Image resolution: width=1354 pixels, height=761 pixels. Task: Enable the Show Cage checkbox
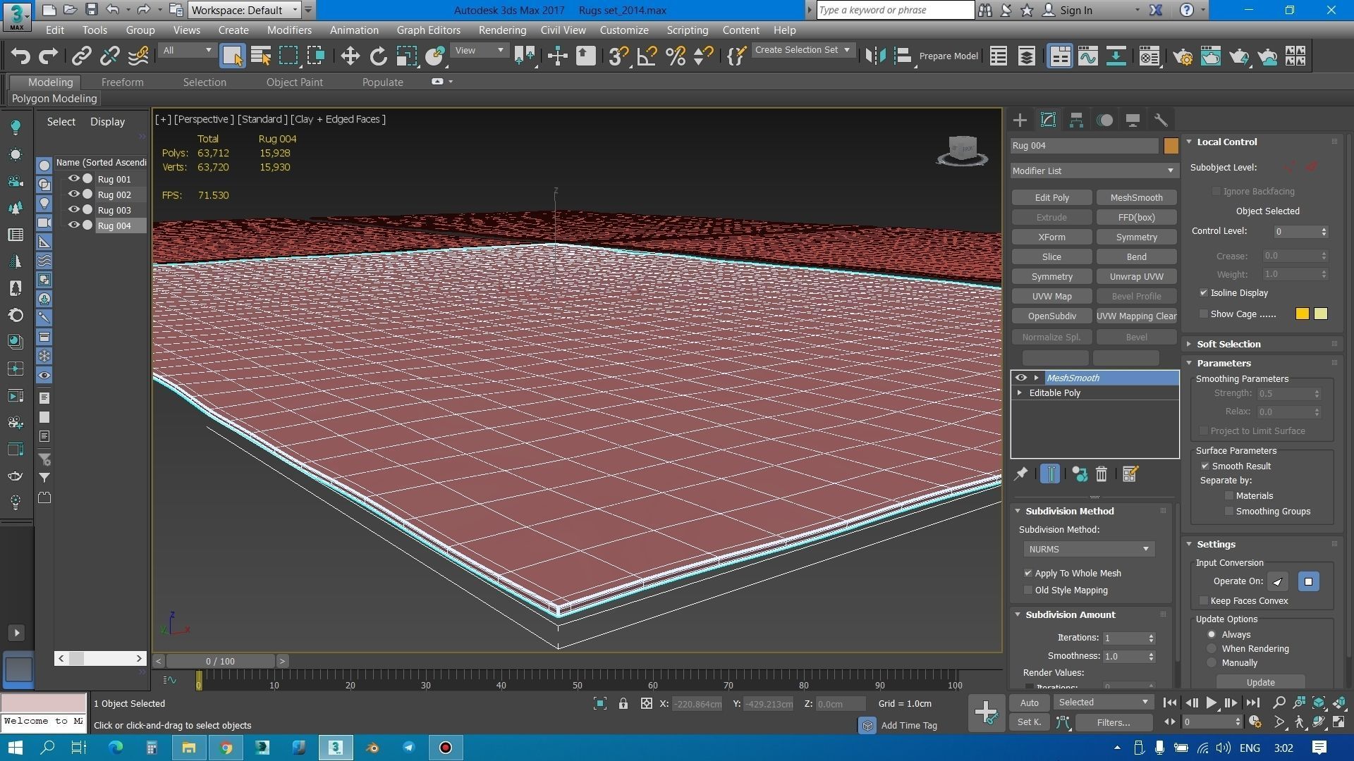coord(1204,314)
